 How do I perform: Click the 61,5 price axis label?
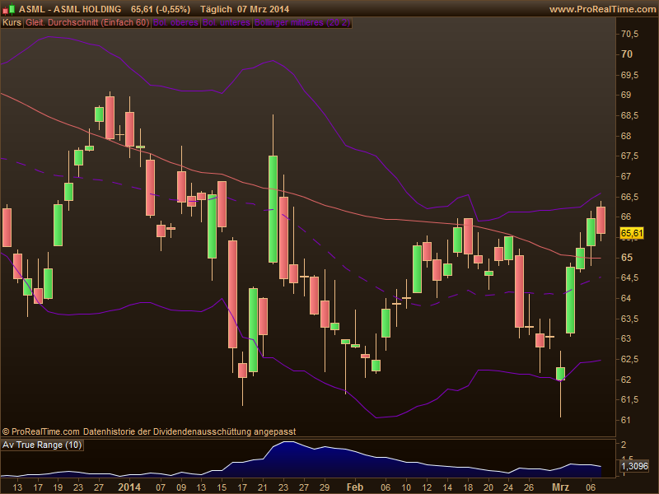click(629, 399)
